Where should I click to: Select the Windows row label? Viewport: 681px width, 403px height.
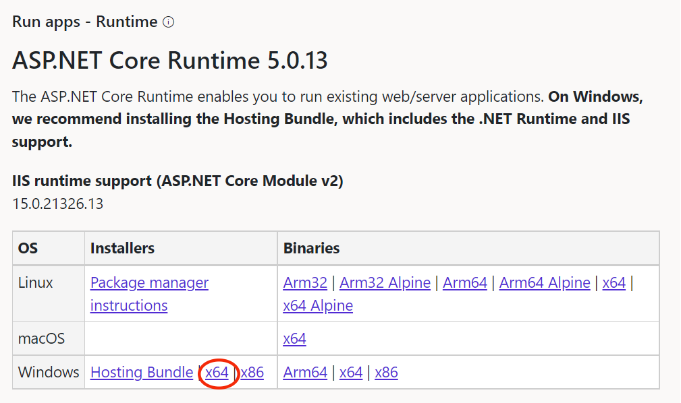(x=49, y=373)
